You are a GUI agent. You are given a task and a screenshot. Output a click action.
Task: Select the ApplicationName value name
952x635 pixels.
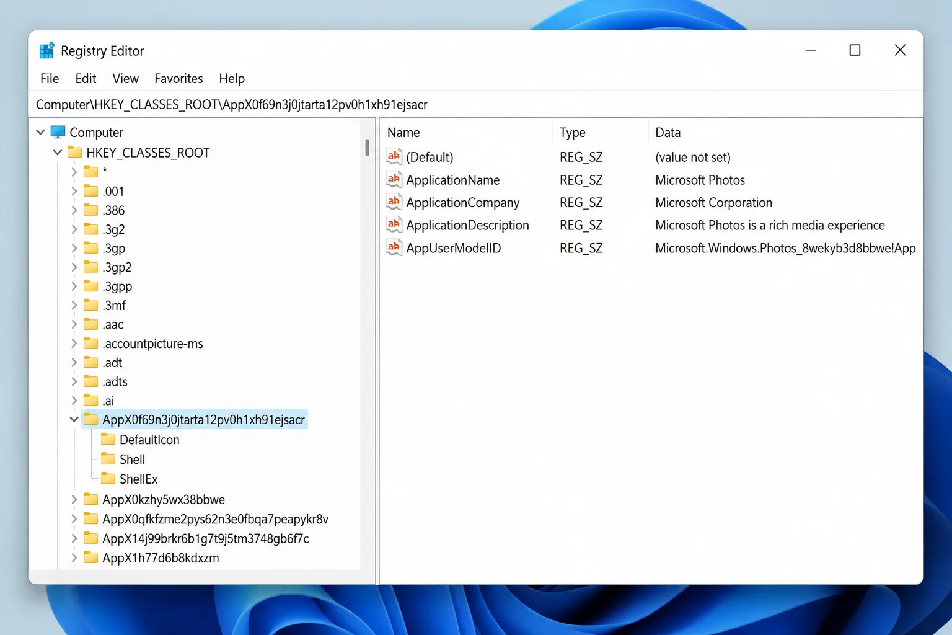(x=452, y=180)
